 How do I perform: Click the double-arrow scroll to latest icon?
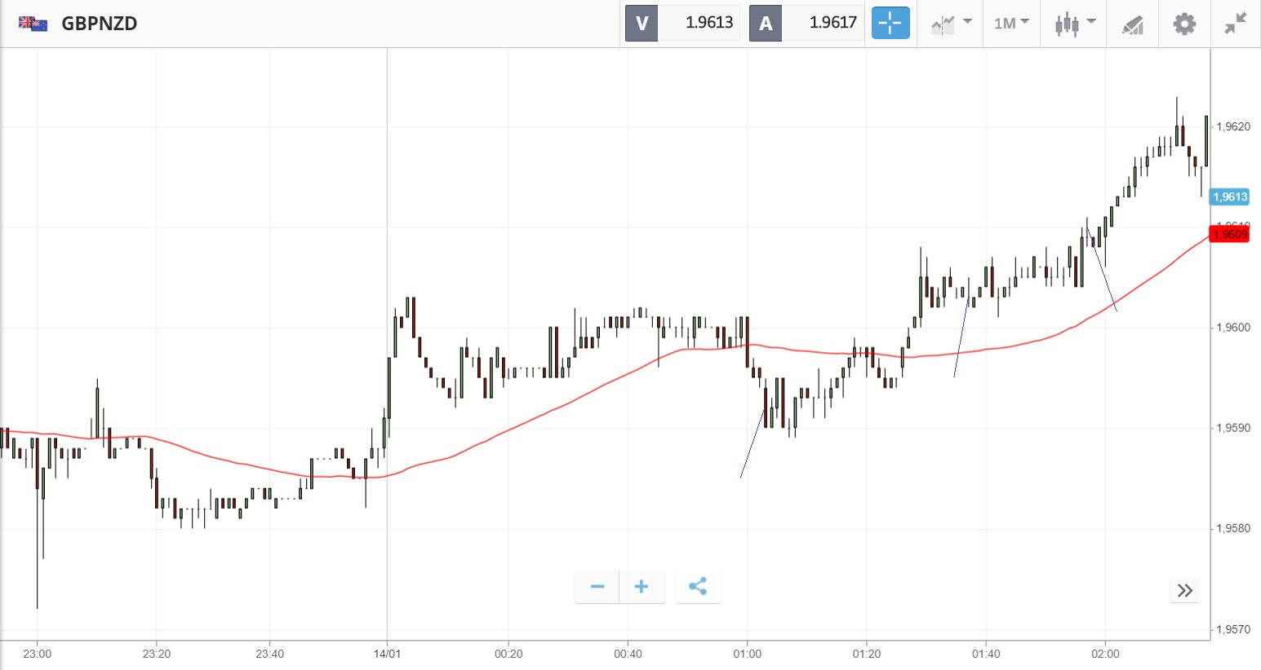(x=1184, y=590)
